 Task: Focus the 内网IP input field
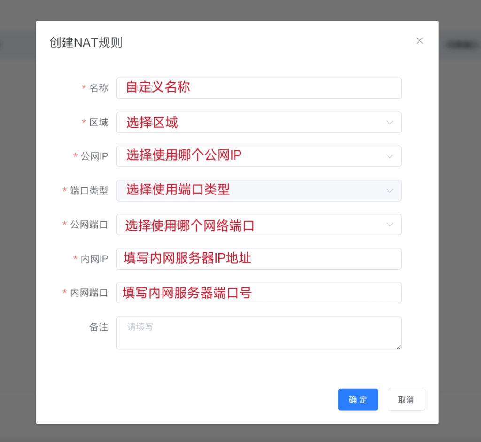point(258,259)
